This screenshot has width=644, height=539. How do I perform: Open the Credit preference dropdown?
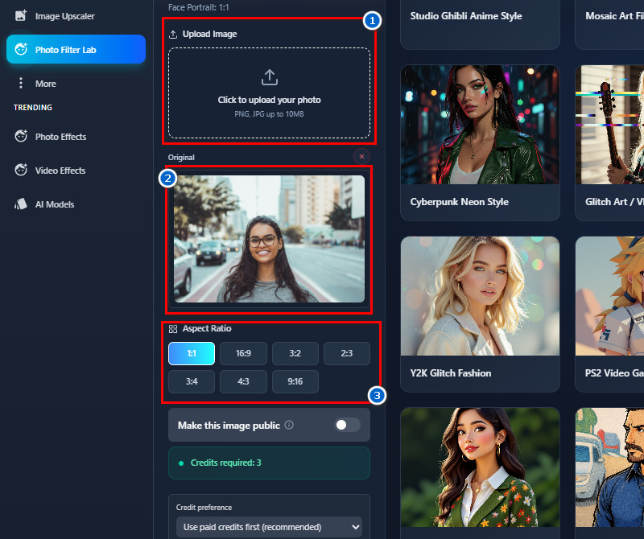pyautogui.click(x=269, y=527)
